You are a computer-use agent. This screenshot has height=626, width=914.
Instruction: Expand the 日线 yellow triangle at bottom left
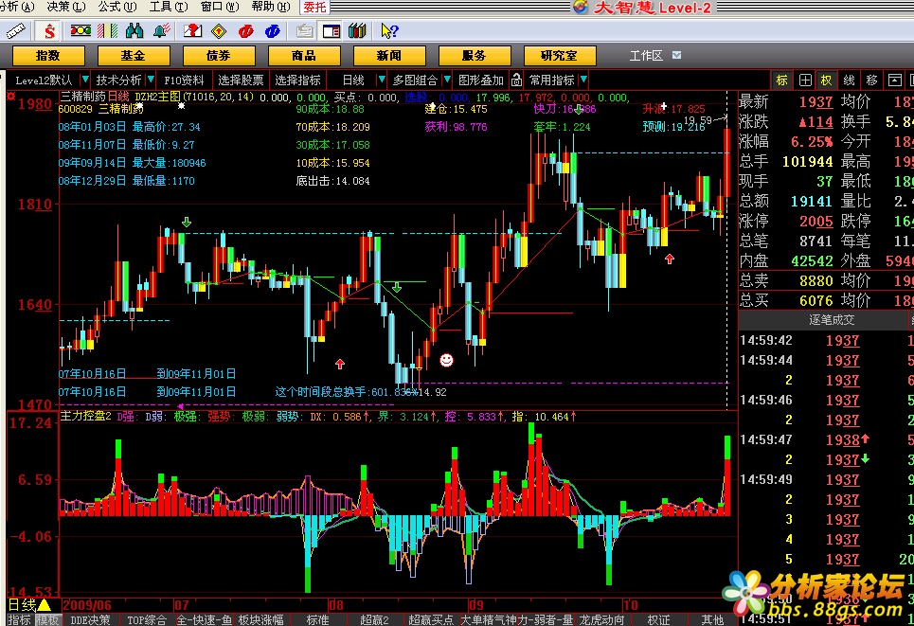pyautogui.click(x=45, y=605)
